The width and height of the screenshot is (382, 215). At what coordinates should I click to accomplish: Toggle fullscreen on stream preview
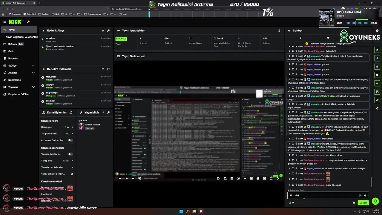(271, 179)
